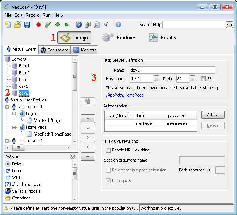Screen dimensions: 237x215
Task: Switch to the Monitors tab
Action: pos(85,50)
